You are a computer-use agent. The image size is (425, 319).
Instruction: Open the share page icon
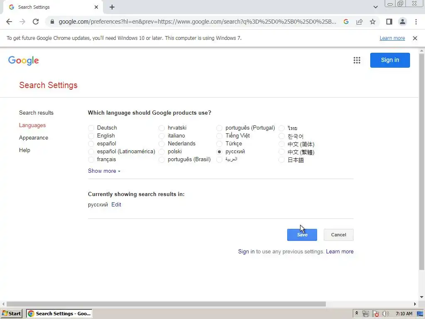pyautogui.click(x=359, y=22)
